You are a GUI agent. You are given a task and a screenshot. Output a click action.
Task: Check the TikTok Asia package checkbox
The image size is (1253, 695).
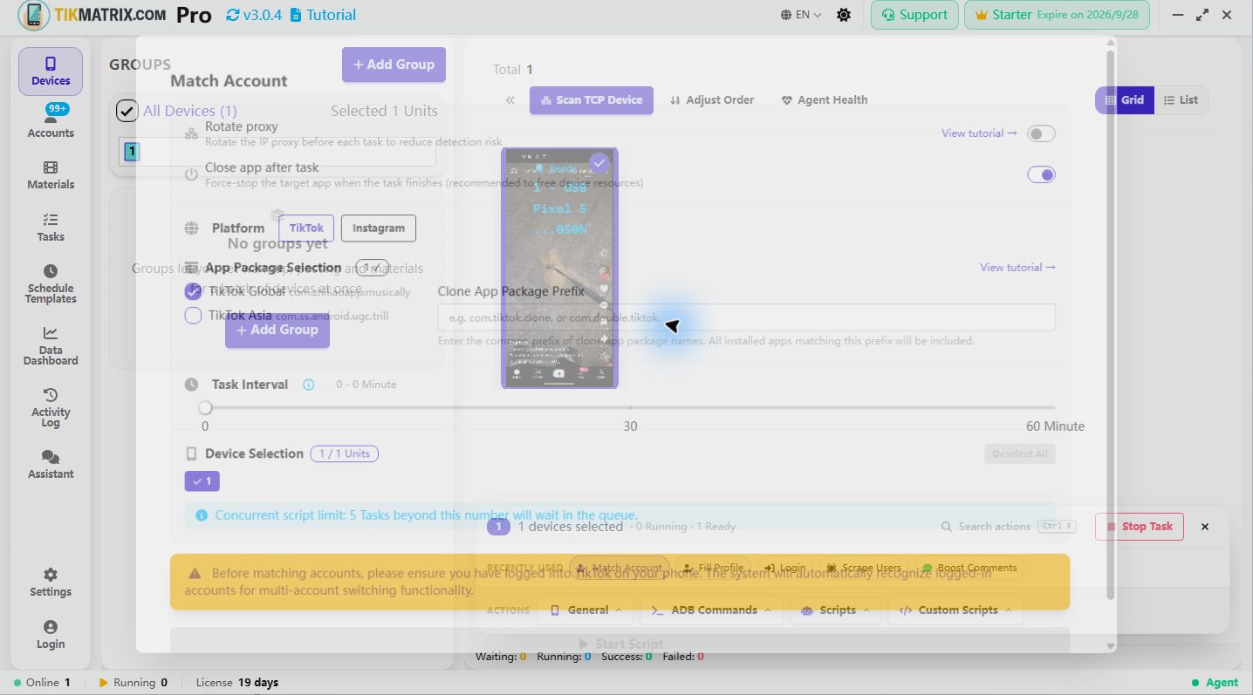(194, 316)
